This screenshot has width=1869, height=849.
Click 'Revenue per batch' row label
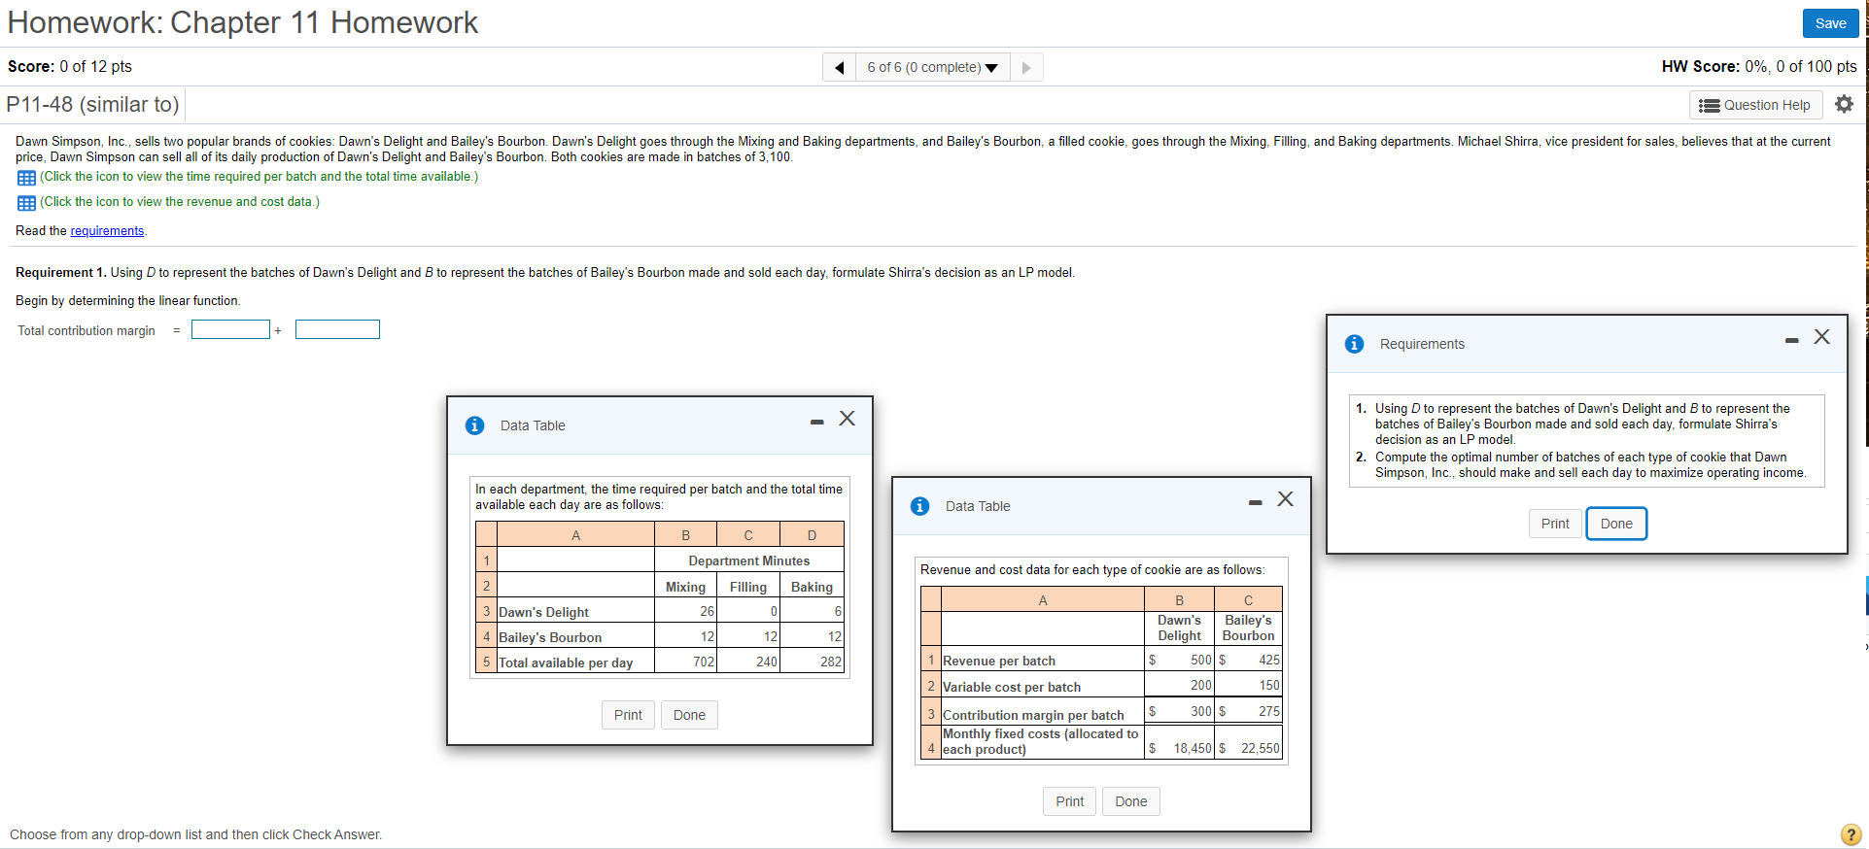pos(999,661)
